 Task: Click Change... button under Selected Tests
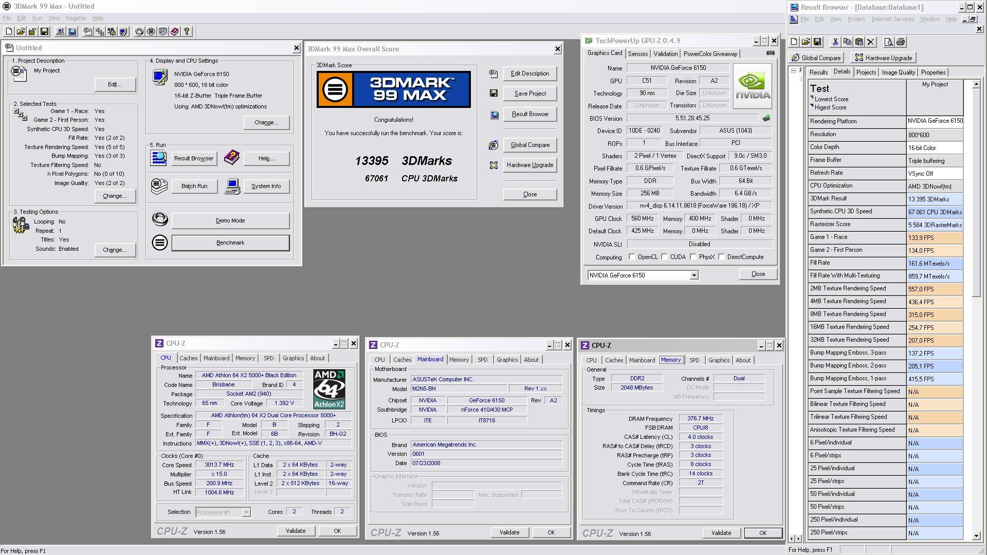pyautogui.click(x=115, y=196)
